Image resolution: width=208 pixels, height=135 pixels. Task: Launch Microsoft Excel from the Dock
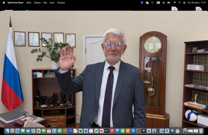(80, 131)
